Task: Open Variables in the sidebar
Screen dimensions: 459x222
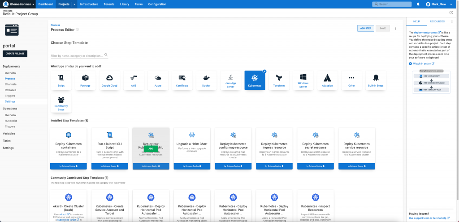Action: [9, 134]
